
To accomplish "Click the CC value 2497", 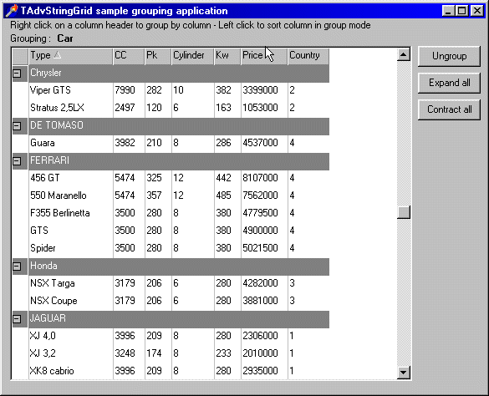I will pos(129,109).
